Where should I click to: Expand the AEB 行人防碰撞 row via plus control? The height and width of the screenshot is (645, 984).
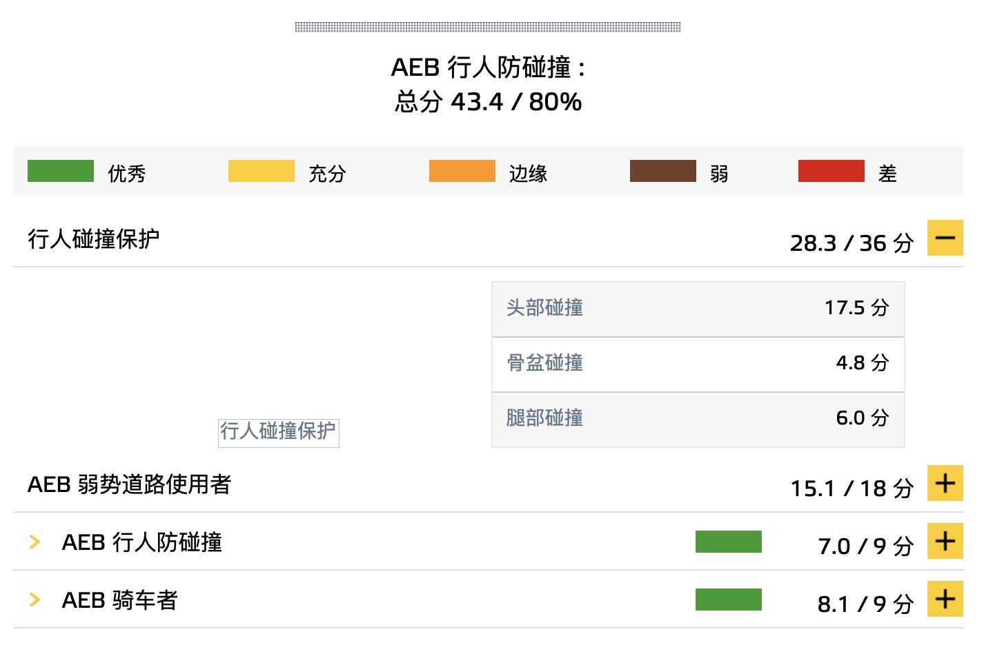click(945, 542)
